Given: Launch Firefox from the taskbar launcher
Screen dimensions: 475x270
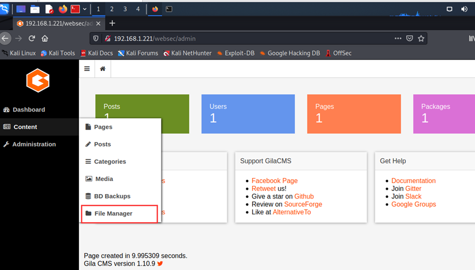Looking at the screenshot, I should pos(63,9).
